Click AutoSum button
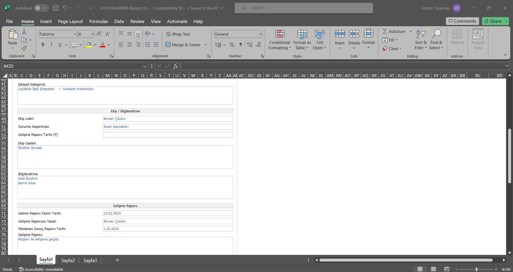Viewport: 513px width, 272px height. (394, 31)
